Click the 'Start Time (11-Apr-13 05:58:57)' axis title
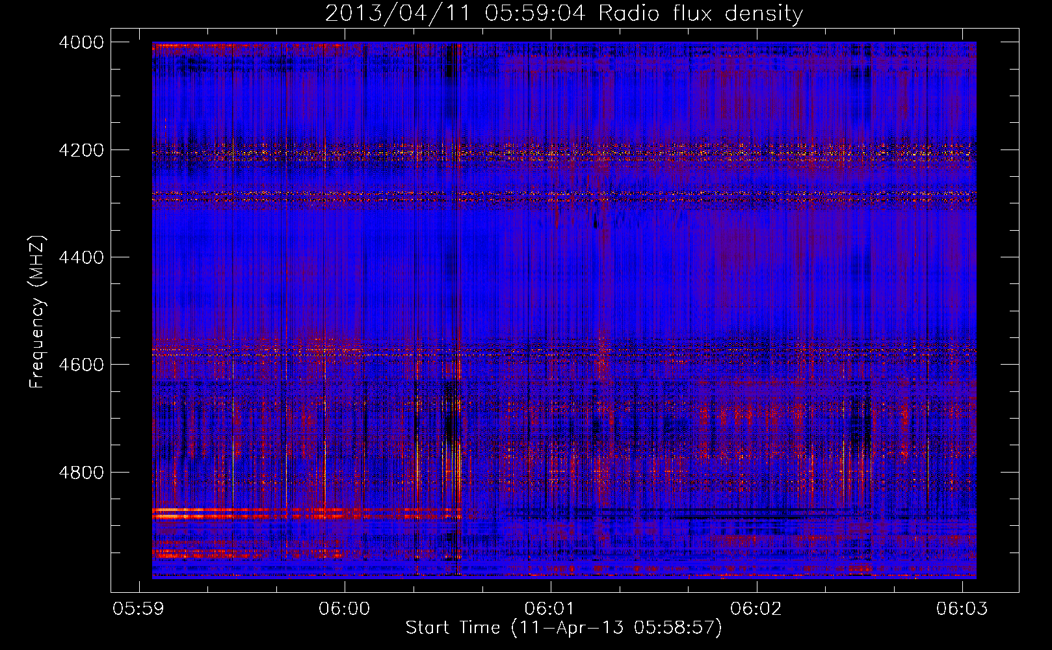Viewport: 1052px width, 650px height. click(564, 628)
